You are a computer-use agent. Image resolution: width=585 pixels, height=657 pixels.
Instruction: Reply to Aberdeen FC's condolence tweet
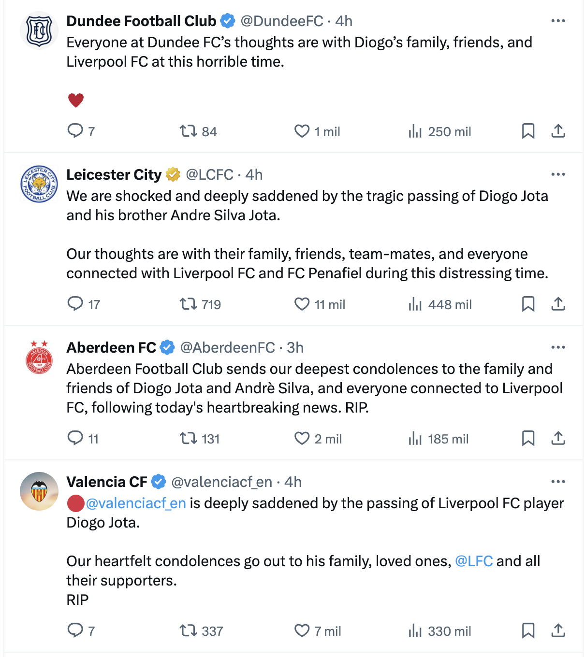[x=75, y=438]
